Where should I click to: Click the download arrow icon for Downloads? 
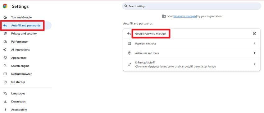pyautogui.click(x=5, y=101)
